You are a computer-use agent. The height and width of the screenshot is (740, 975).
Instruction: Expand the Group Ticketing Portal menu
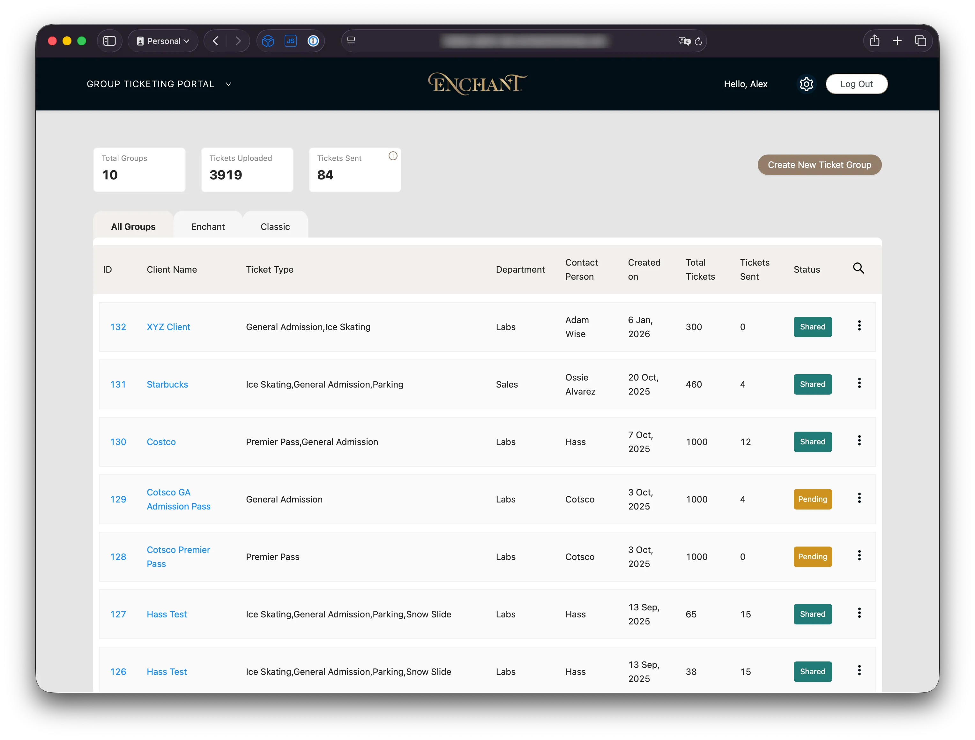(x=159, y=84)
